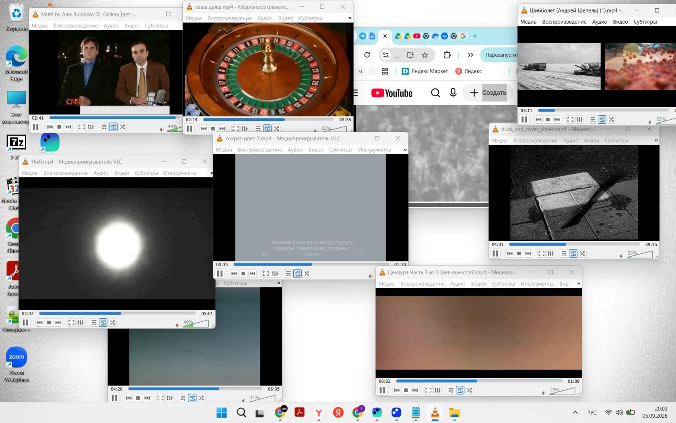This screenshot has width=676, height=423.
Task: Stop playback in саша деяш.mp4 window
Action: click(x=213, y=129)
